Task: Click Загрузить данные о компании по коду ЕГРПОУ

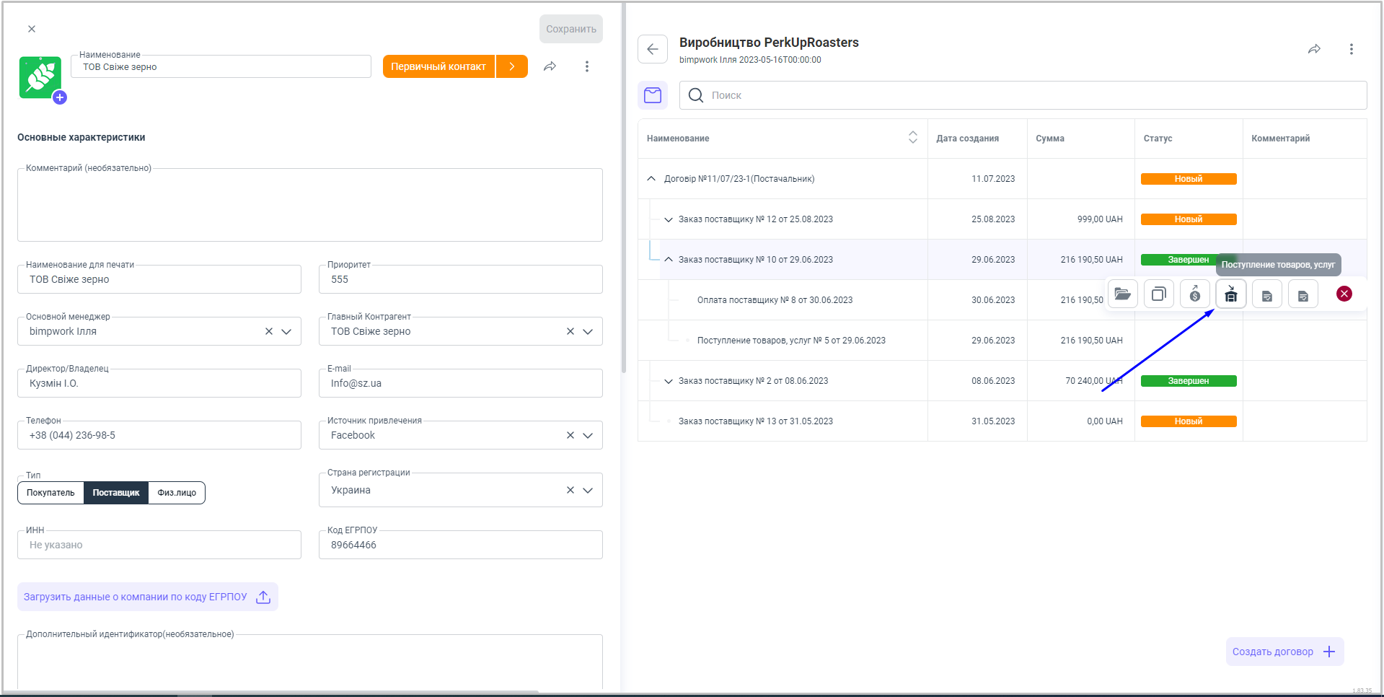Action: [147, 597]
